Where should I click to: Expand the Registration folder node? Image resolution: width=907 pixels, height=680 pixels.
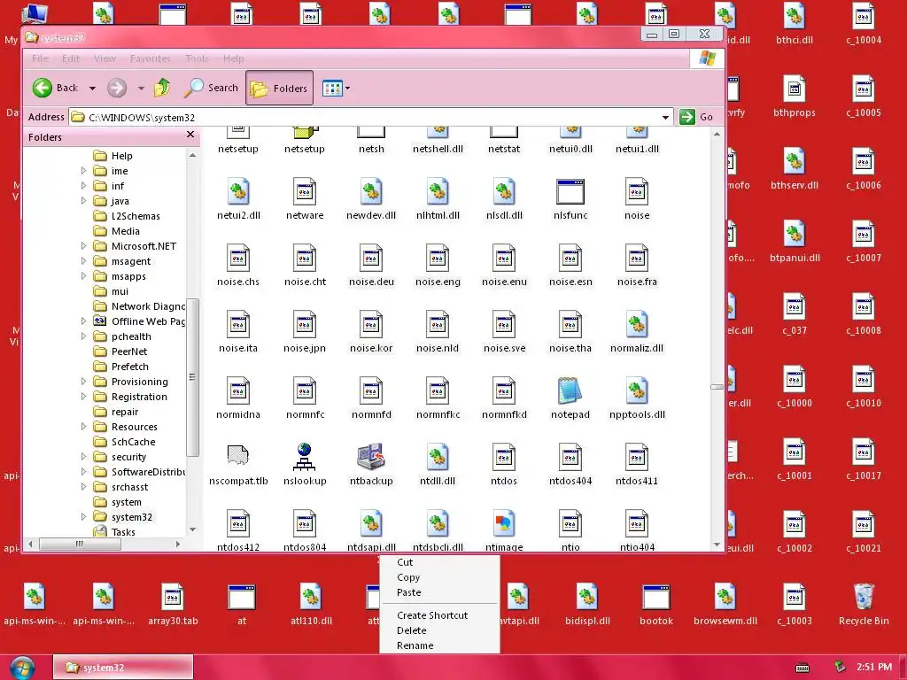click(x=83, y=396)
